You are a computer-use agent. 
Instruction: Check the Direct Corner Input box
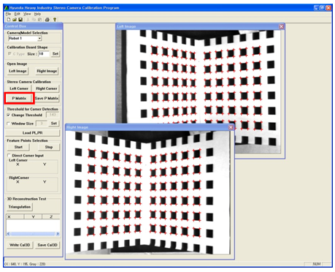9,155
